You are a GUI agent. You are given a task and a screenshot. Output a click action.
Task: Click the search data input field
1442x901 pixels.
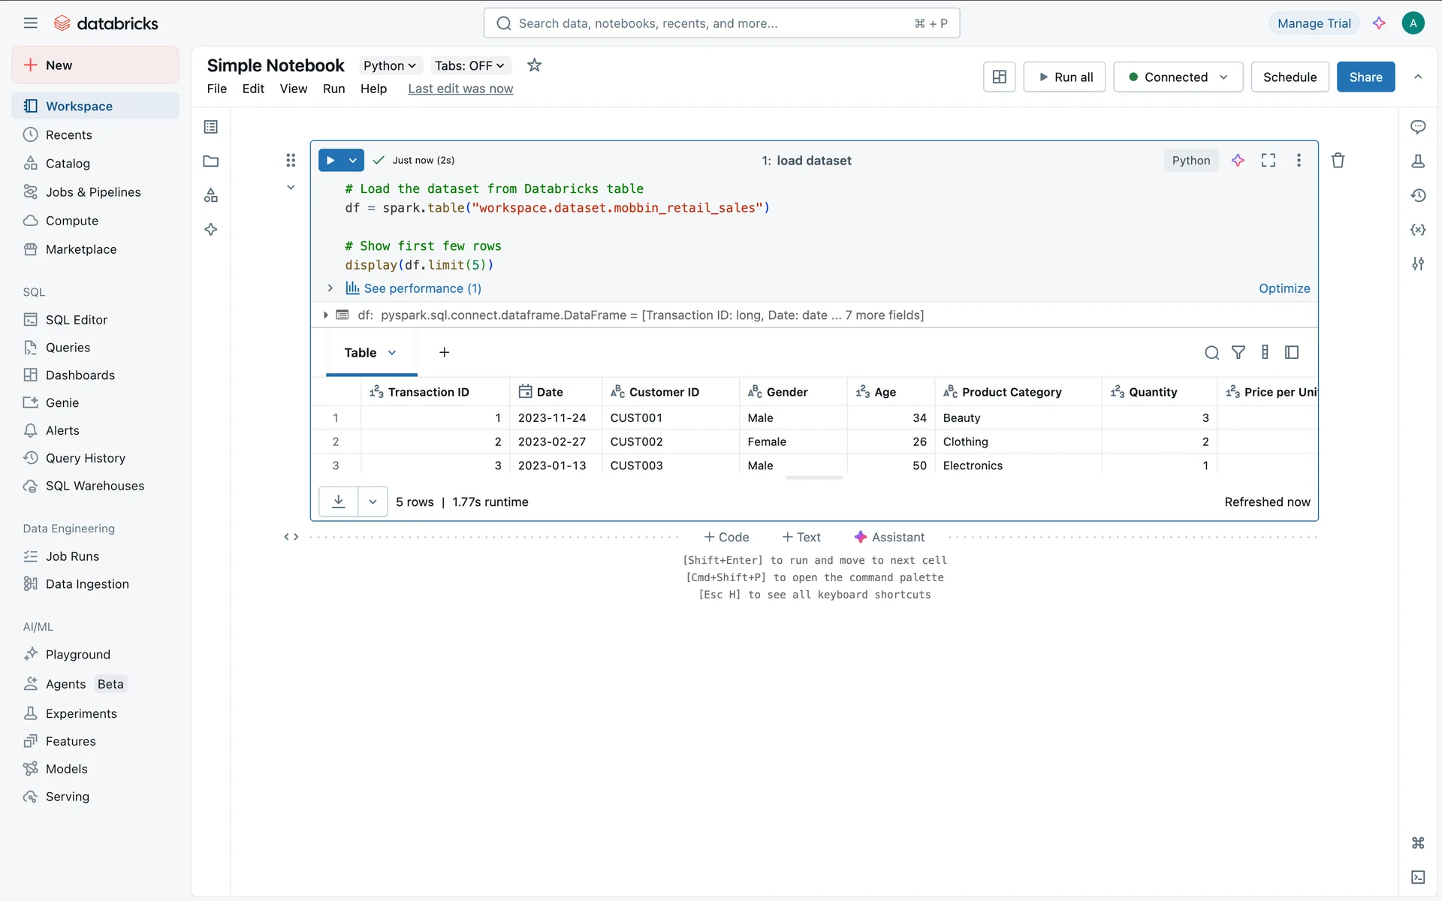(721, 23)
